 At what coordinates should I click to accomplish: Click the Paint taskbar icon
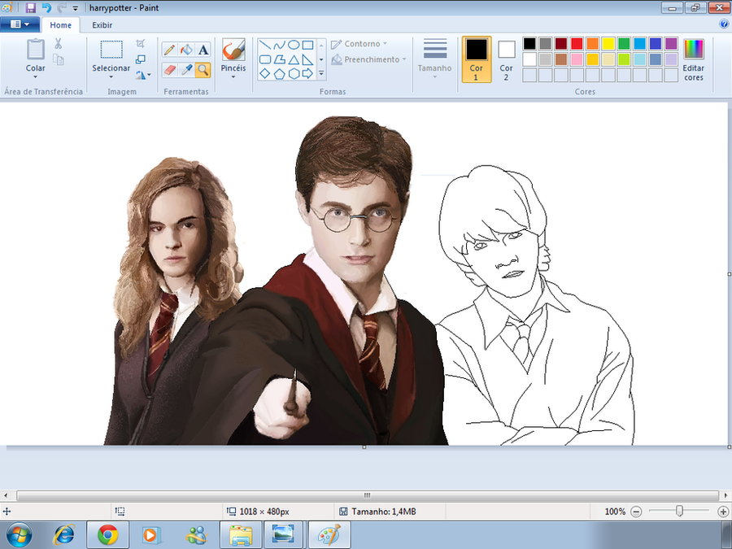(329, 535)
